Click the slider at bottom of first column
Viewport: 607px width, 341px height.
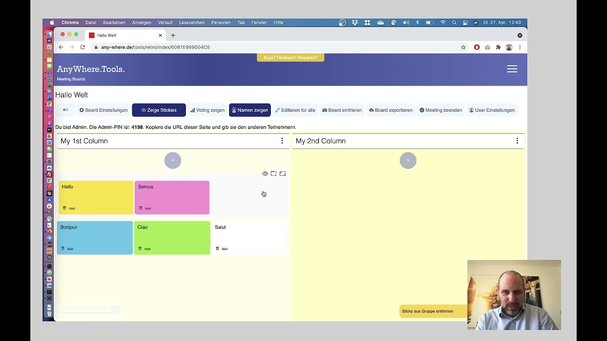[90, 310]
